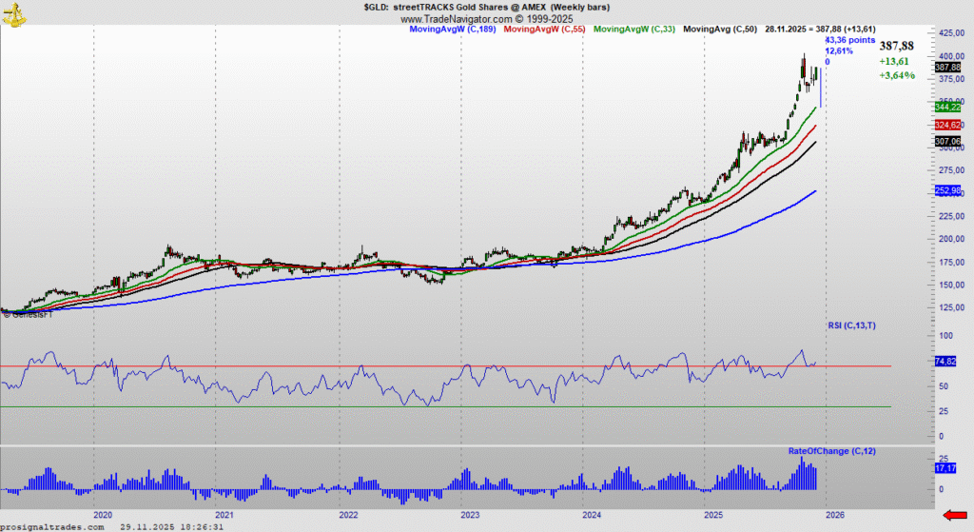Select the blue MovingAvgW (C,189) legend label
974x532 pixels.
(452, 30)
